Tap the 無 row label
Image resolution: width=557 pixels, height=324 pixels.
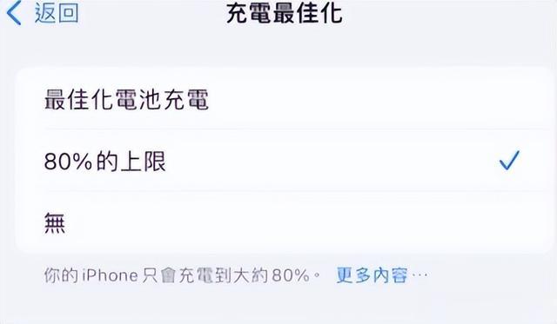[x=55, y=223]
